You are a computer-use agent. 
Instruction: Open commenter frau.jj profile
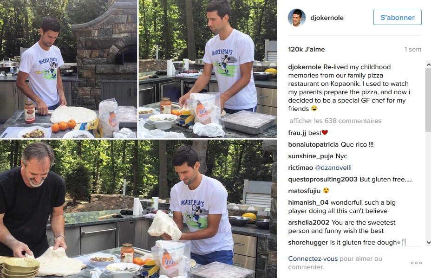tap(297, 133)
